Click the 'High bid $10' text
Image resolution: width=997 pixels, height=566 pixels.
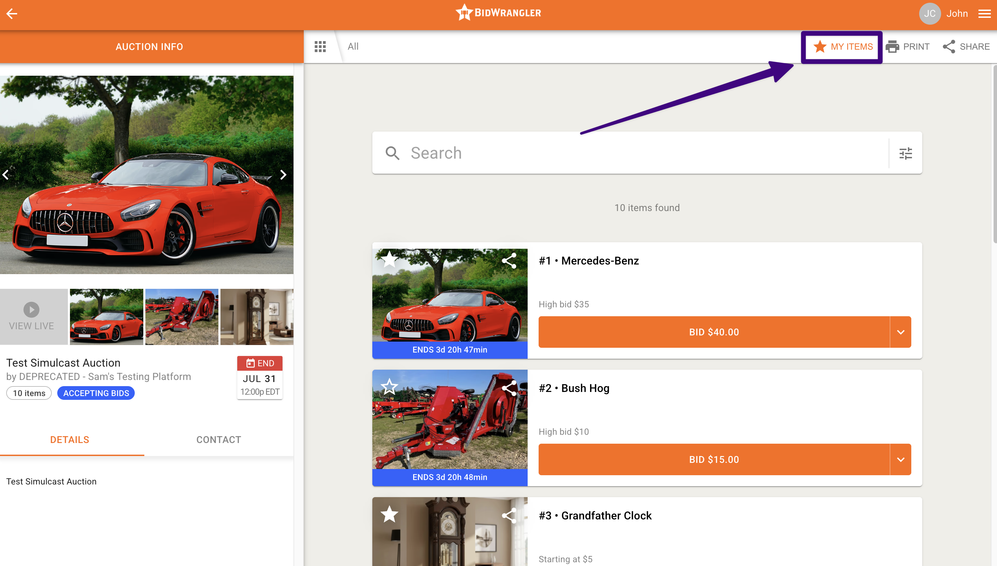564,432
